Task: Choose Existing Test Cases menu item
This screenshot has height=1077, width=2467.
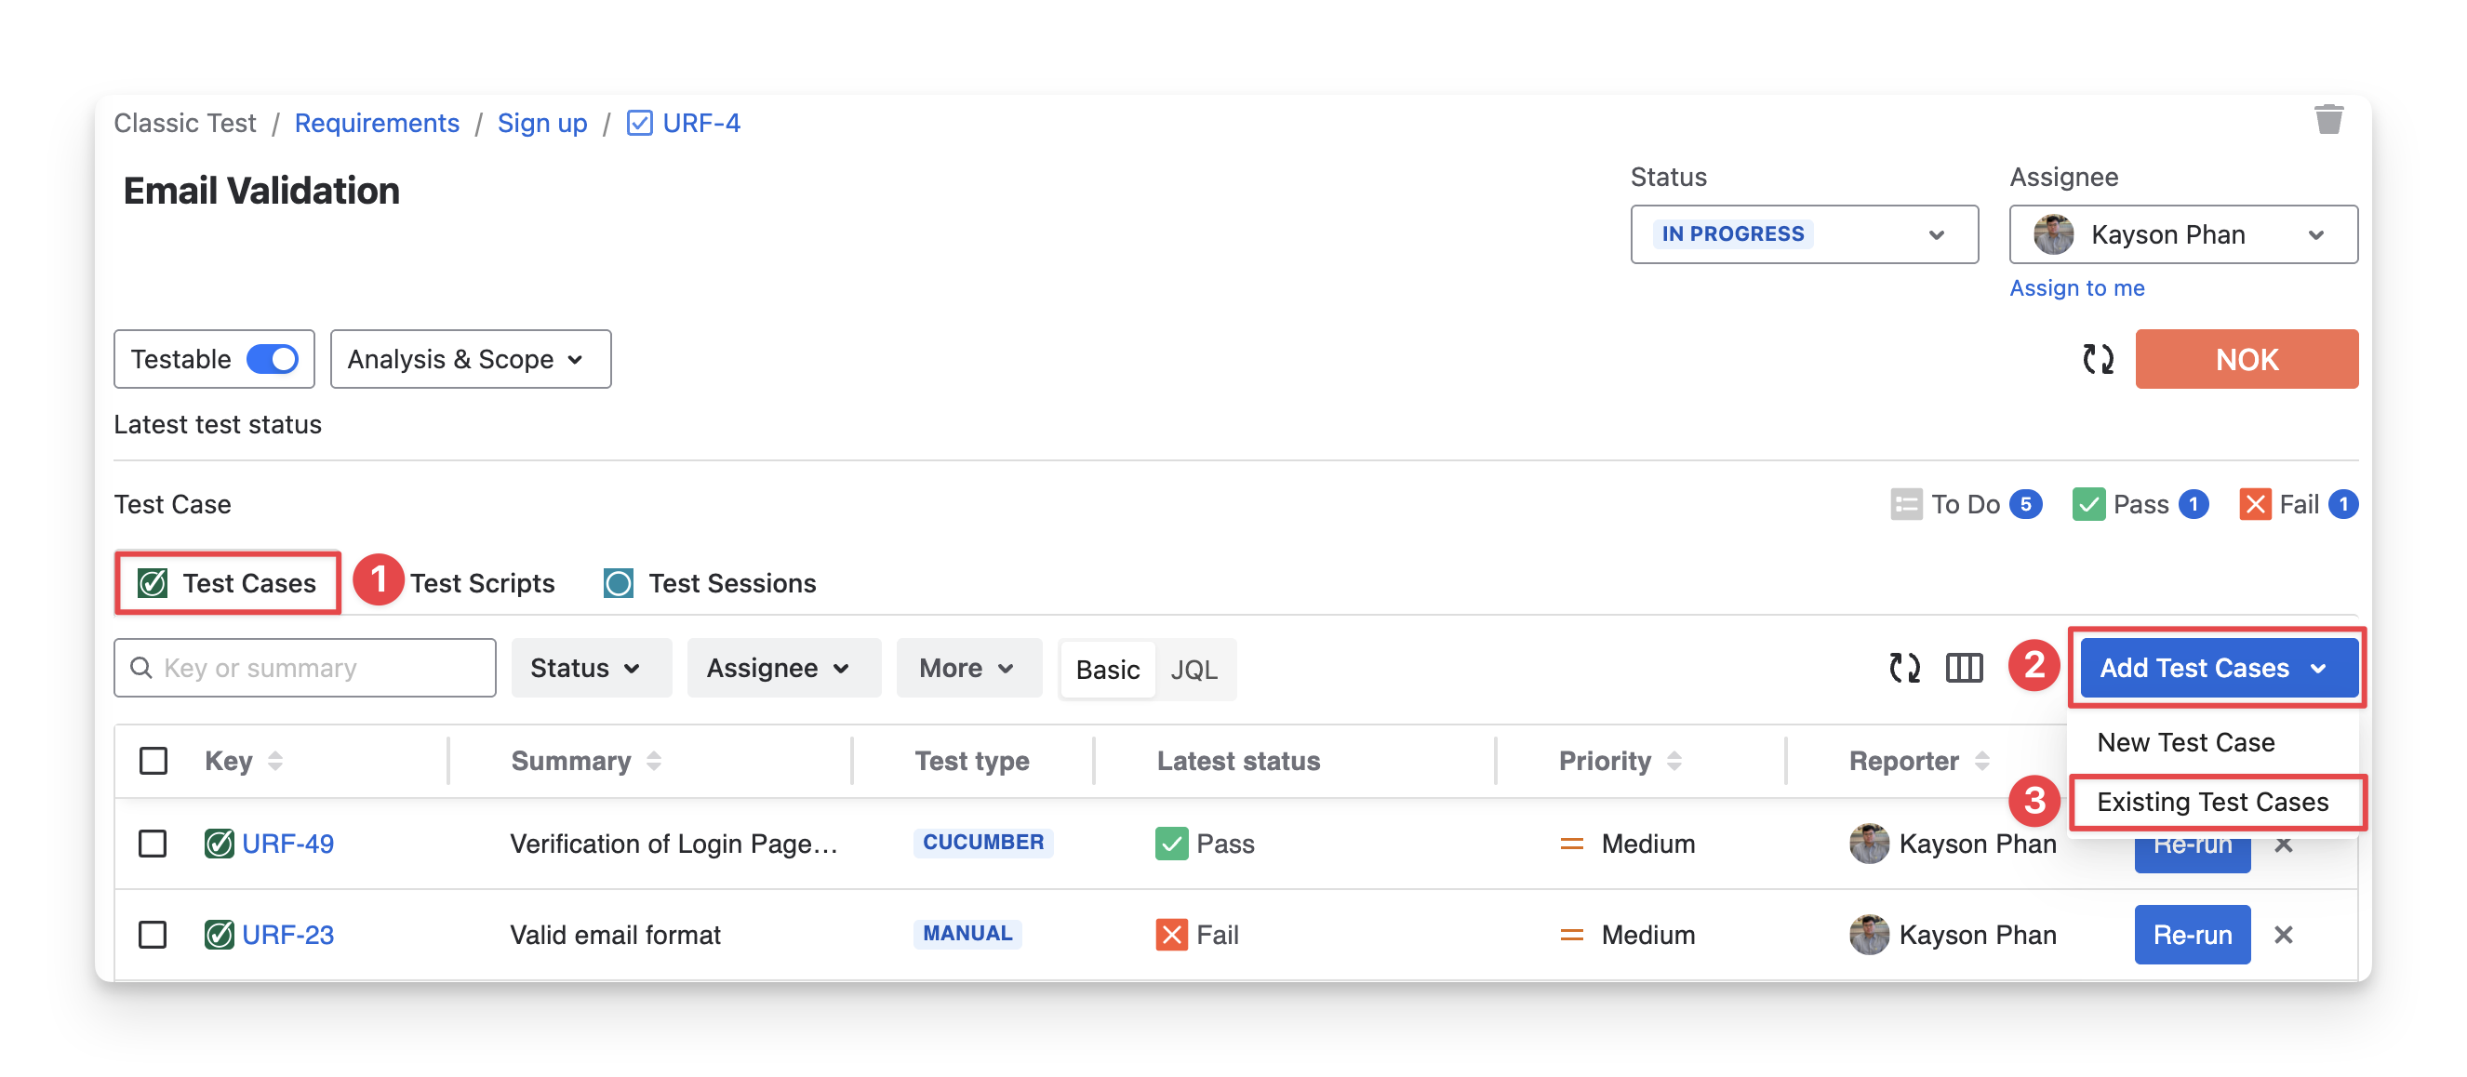Action: (x=2212, y=802)
